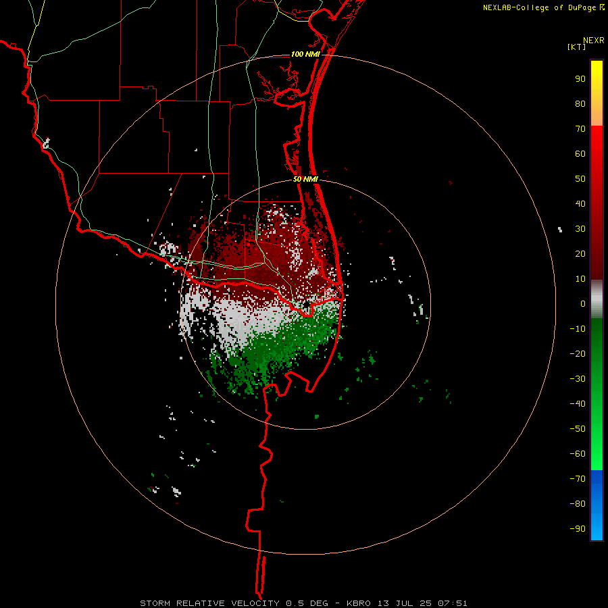
Task: Click the blue bottom segment of color bar
Action: (597, 505)
